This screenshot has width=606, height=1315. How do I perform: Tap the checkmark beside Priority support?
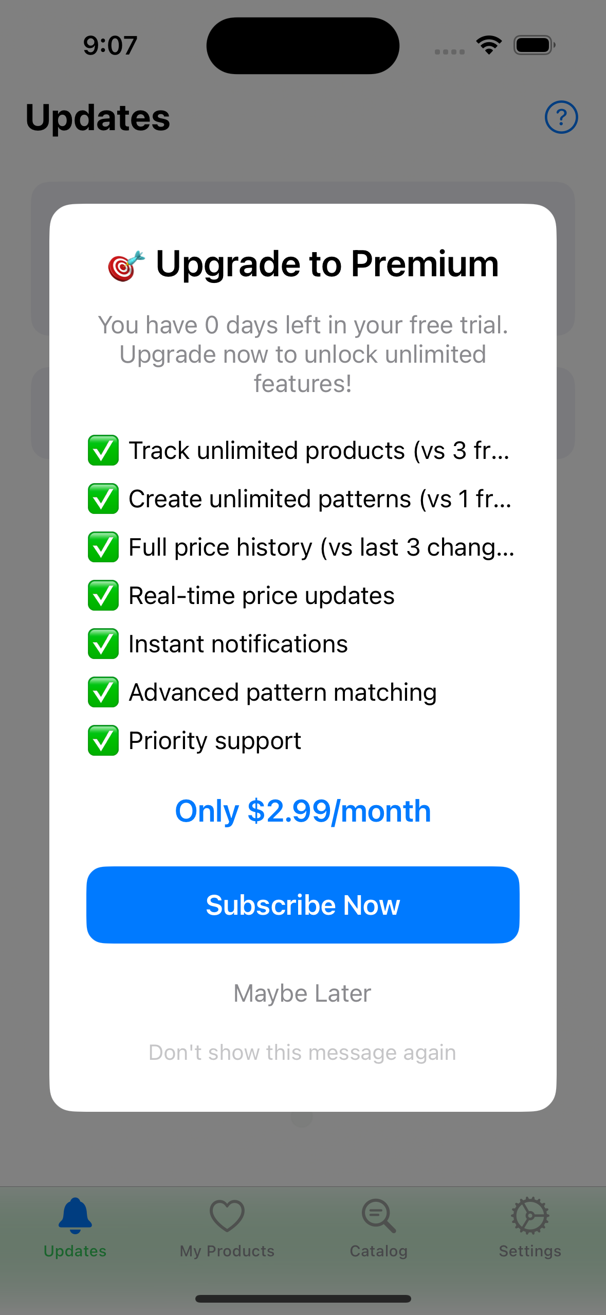click(x=103, y=740)
